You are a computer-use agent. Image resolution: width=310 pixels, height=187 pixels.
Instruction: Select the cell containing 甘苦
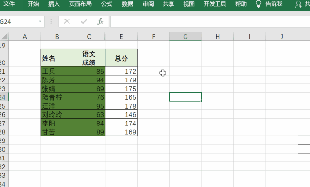pos(57,132)
